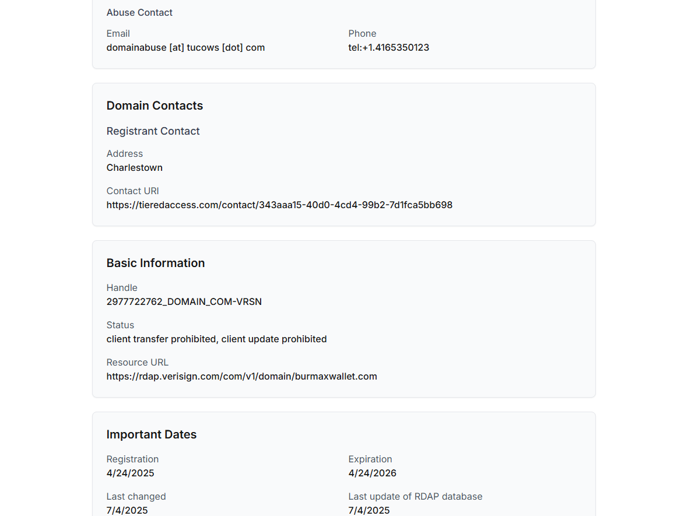Image resolution: width=695 pixels, height=516 pixels.
Task: Click the Last update of RDAP database label
Action: click(x=415, y=497)
